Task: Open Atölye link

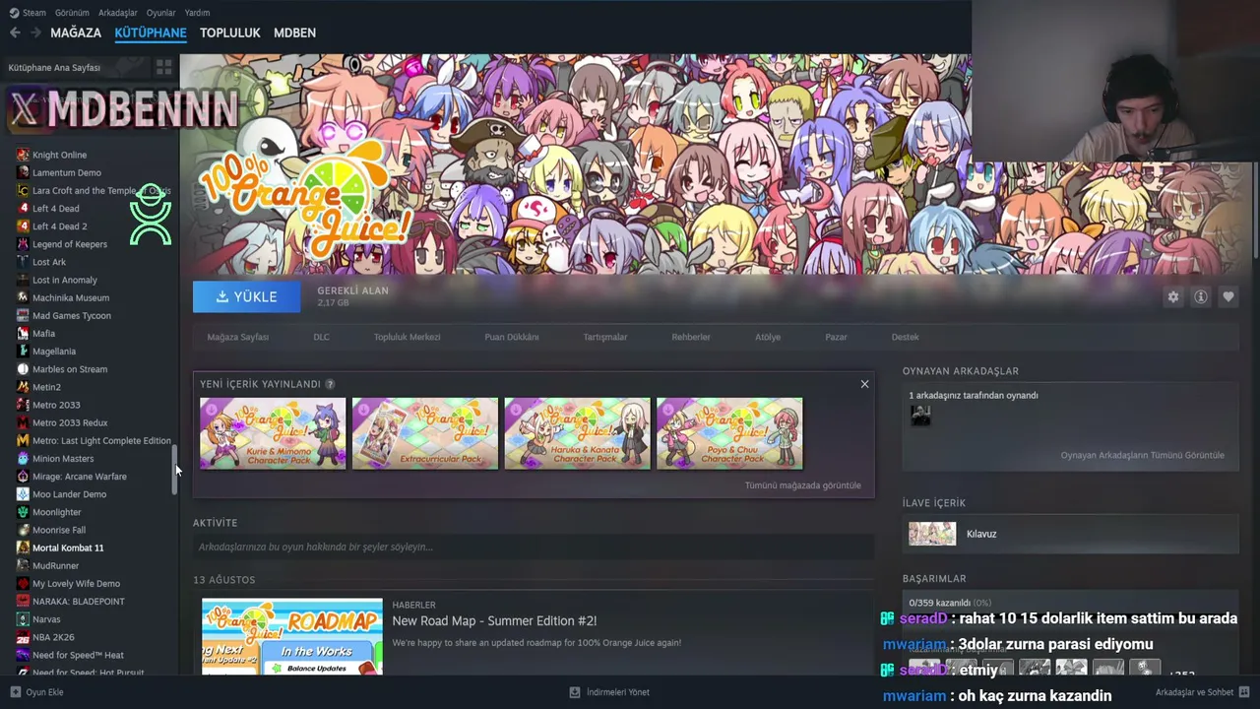Action: (x=768, y=337)
